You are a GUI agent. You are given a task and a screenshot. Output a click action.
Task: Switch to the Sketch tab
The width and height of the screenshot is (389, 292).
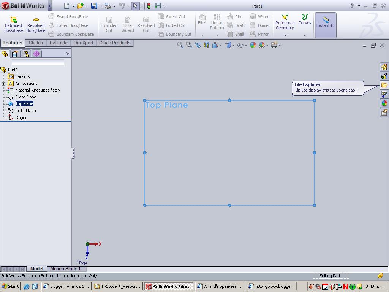tap(36, 43)
